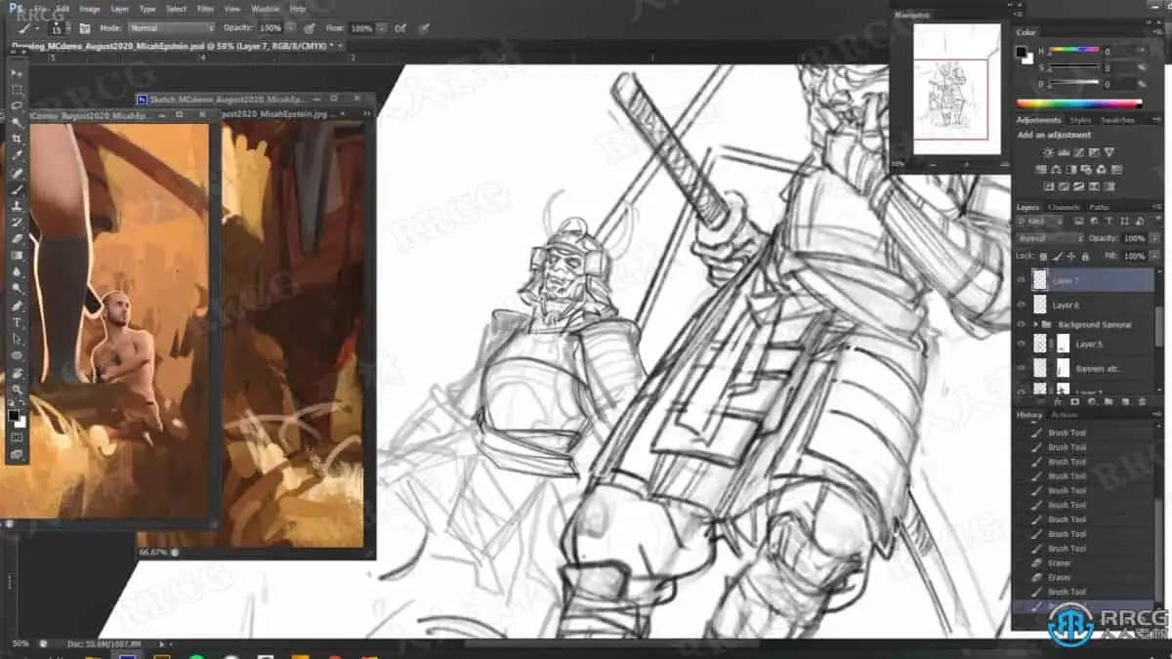Open the Layers Fill percentage dropdown
Image resolution: width=1172 pixels, height=659 pixels.
point(1153,256)
